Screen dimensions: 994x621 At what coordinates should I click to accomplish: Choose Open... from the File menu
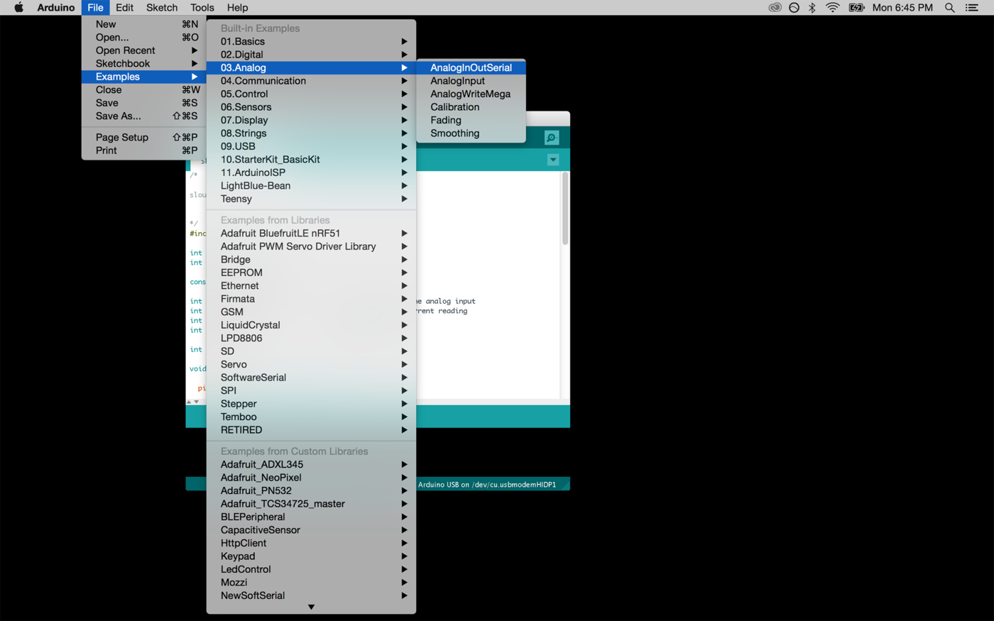[x=144, y=37]
